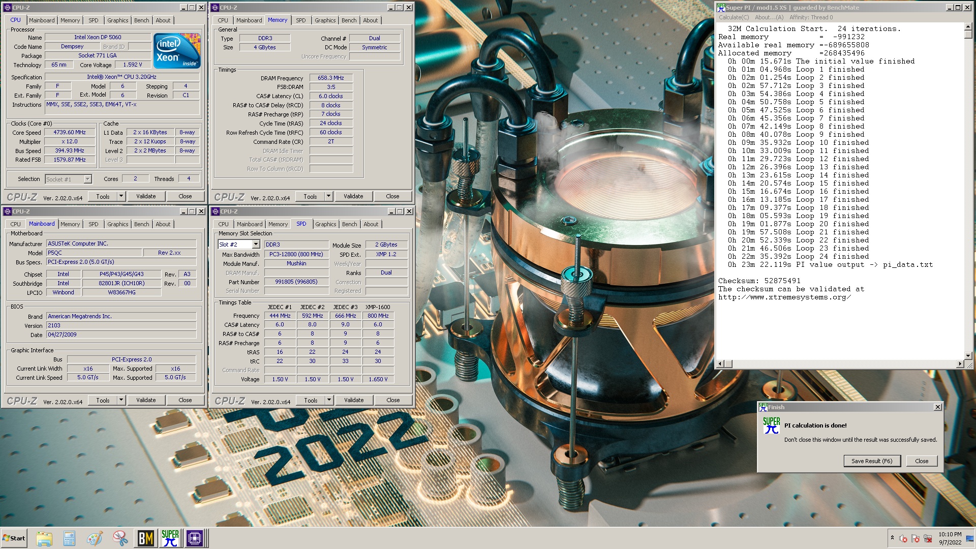Open Bench tab in top-left CPU-Z window
Viewport: 976px width, 549px height.
pyautogui.click(x=142, y=20)
